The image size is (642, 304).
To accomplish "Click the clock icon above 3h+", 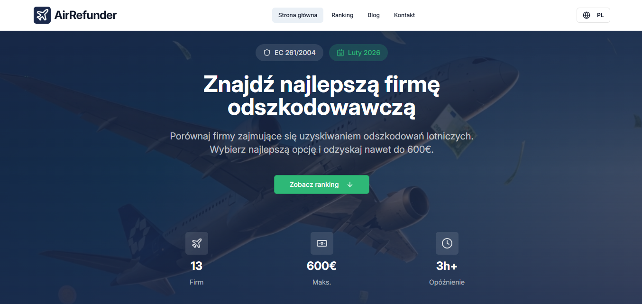I will [447, 243].
